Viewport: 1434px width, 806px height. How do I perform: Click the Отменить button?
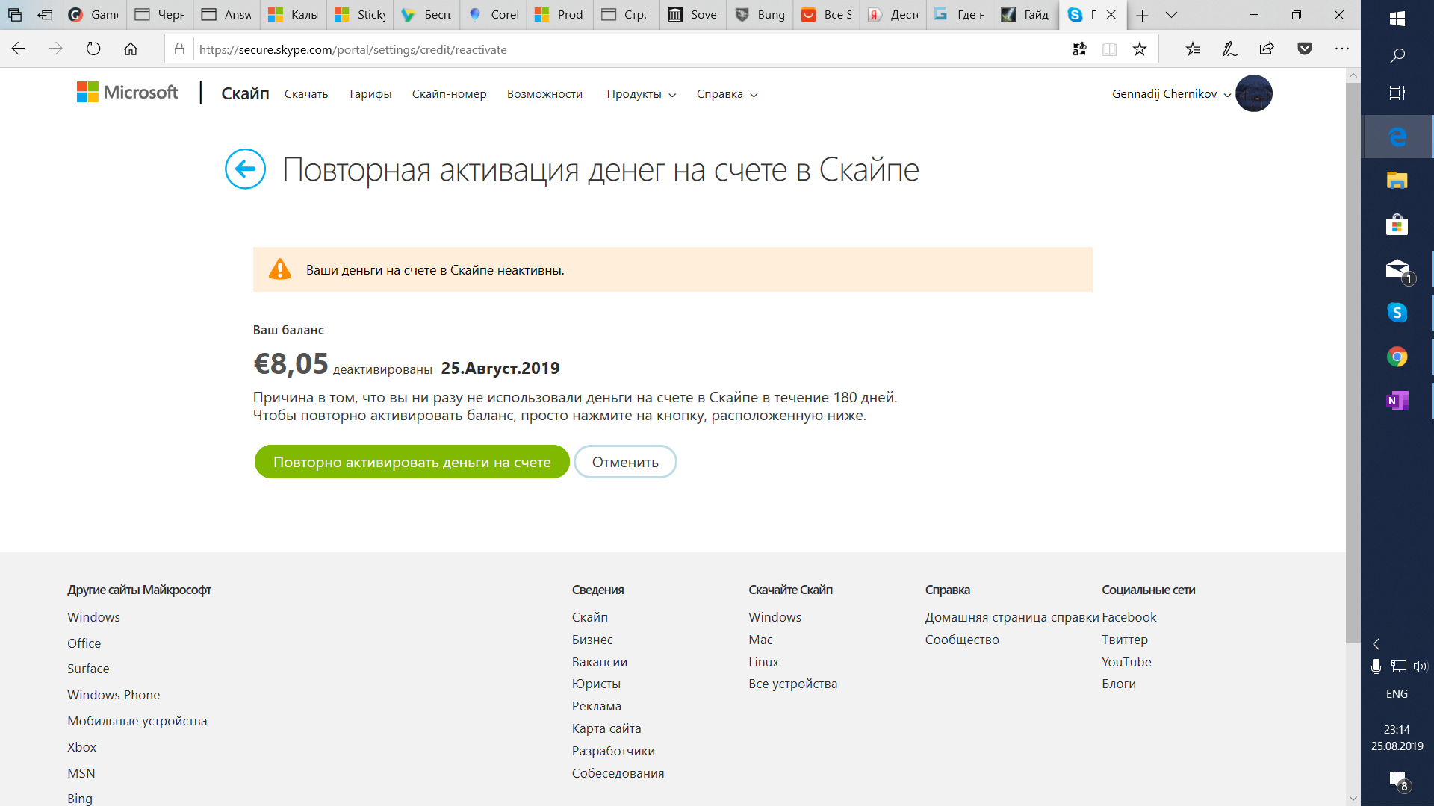pos(625,462)
